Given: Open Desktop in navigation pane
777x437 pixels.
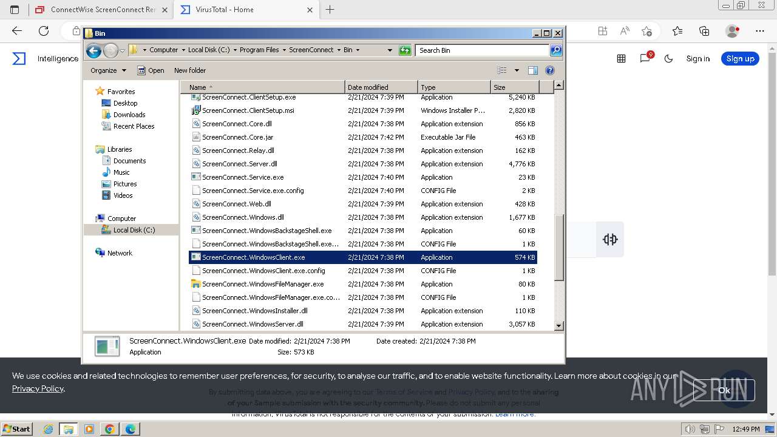Looking at the screenshot, I should pyautogui.click(x=125, y=103).
